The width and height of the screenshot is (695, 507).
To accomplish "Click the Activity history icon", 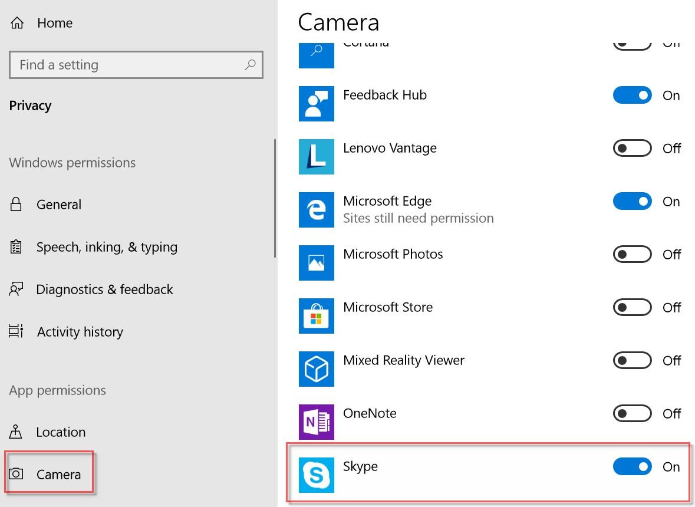I will coord(16,331).
